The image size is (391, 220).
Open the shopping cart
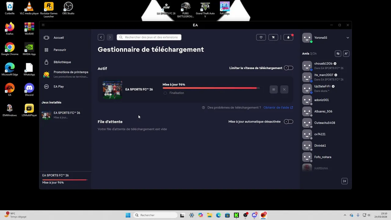273,37
